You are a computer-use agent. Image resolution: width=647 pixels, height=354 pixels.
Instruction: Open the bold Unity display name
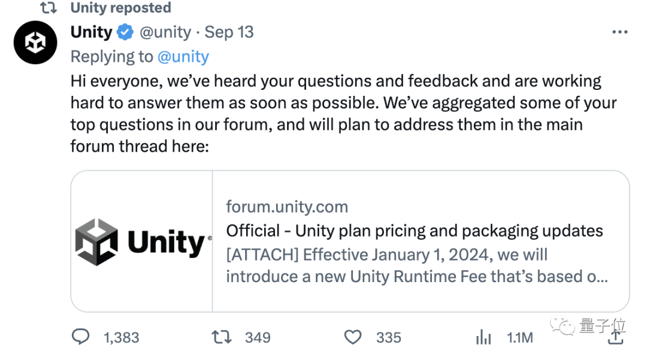click(x=91, y=32)
